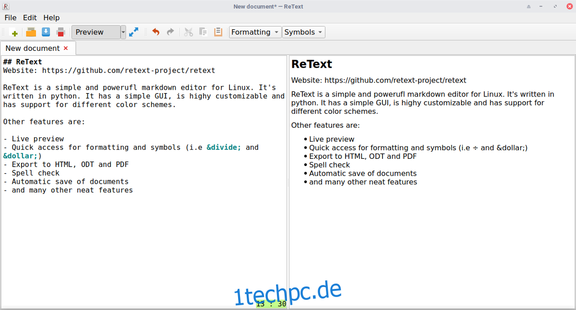Click 'Automatic save of documents' in the preview
The height and width of the screenshot is (310, 576).
click(363, 174)
